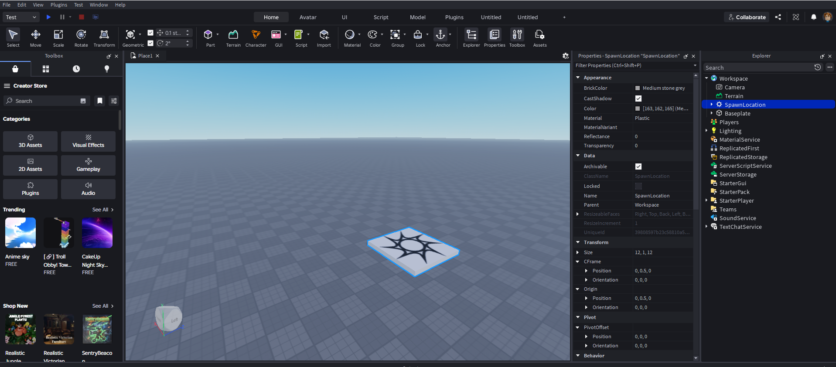The image size is (836, 367).
Task: Collapse the Transform section
Action: 578,242
